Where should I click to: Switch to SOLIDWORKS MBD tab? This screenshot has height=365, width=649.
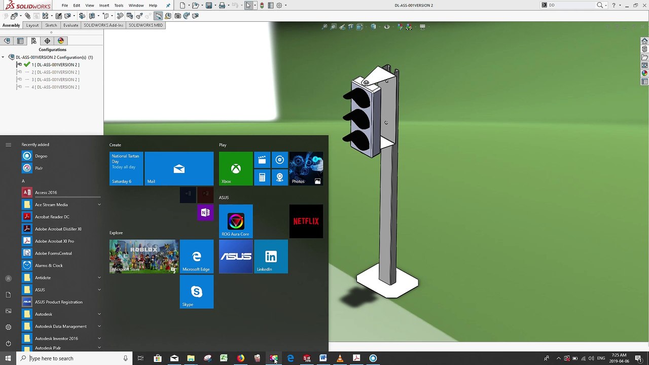tap(146, 25)
